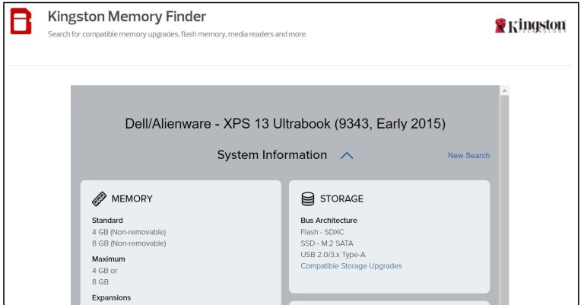Screen dimensions: 584x305
Task: Start a New Search
Action: 468,156
